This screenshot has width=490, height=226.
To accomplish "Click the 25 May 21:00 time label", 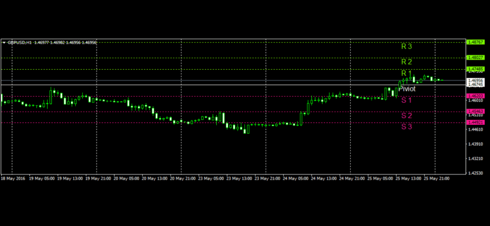I will (x=437, y=178).
